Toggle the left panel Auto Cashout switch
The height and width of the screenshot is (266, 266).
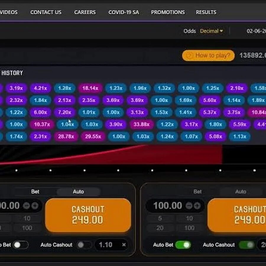84,245
